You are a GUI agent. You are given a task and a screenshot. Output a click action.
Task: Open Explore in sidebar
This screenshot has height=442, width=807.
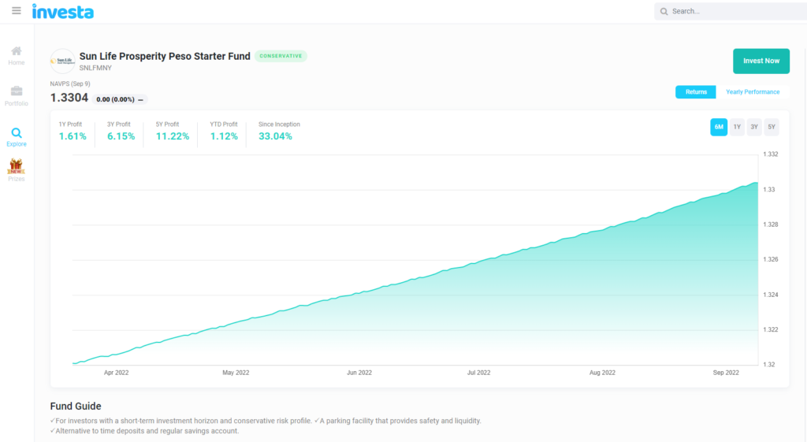[x=17, y=137]
